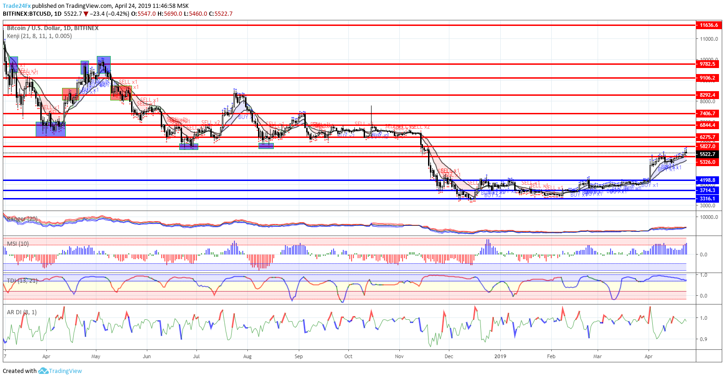This screenshot has height=379, width=725.
Task: Click the Mar label on time axis
Action: click(598, 356)
